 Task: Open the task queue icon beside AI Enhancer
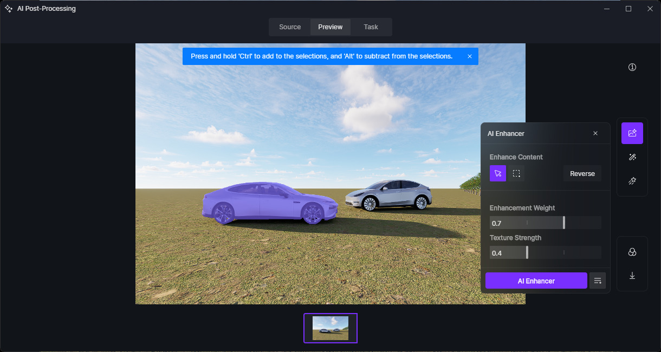tap(597, 281)
